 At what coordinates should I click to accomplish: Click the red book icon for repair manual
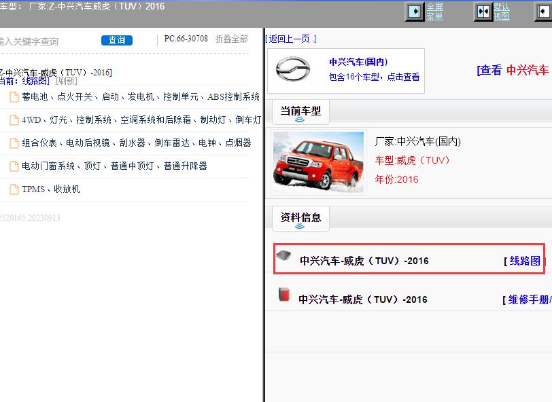(x=283, y=295)
